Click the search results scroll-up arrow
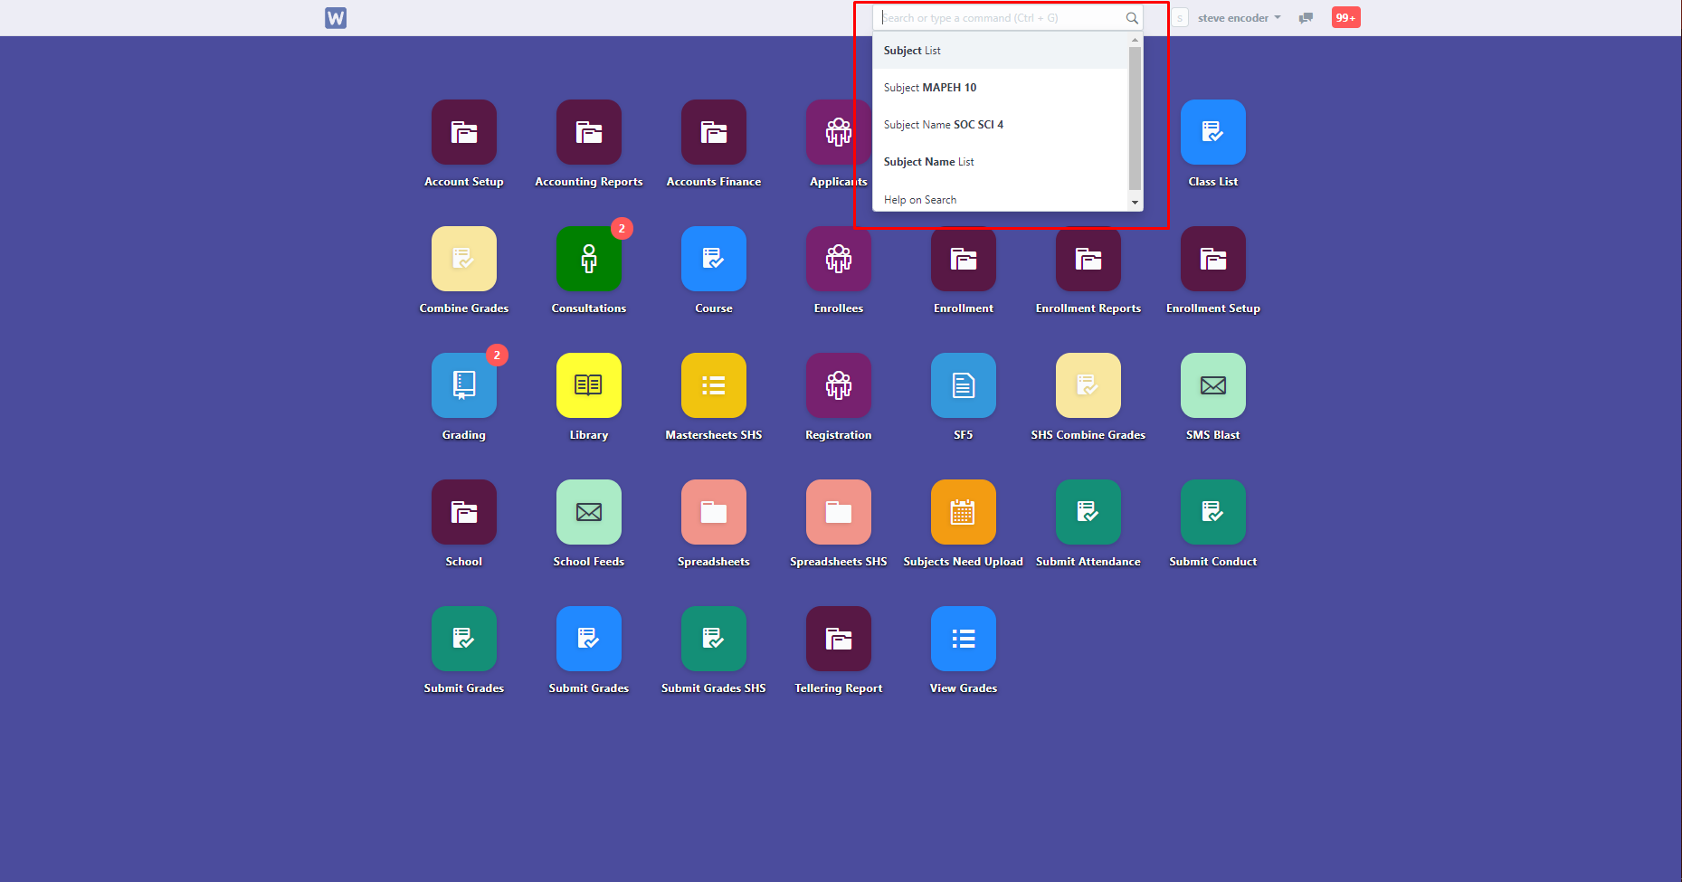 point(1136,41)
